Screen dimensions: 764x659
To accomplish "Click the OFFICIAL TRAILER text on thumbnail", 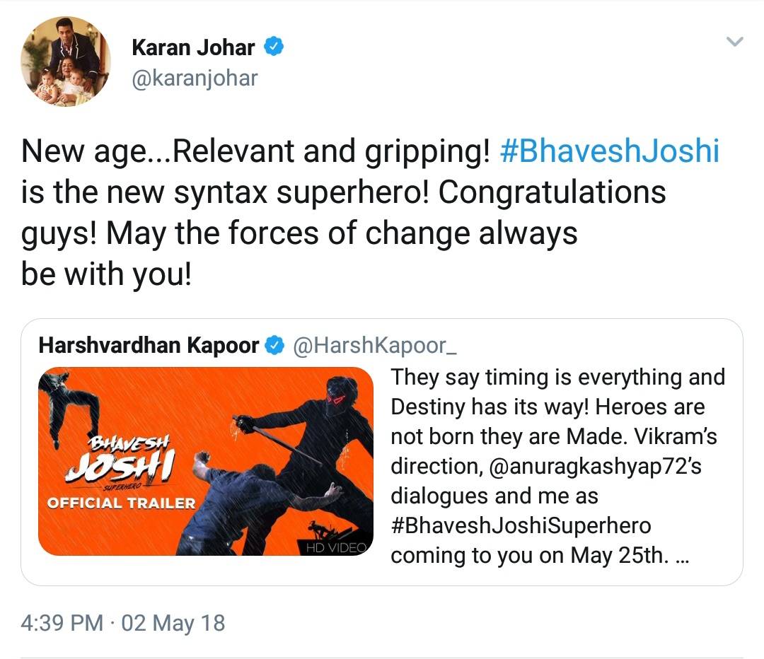I will point(121,503).
